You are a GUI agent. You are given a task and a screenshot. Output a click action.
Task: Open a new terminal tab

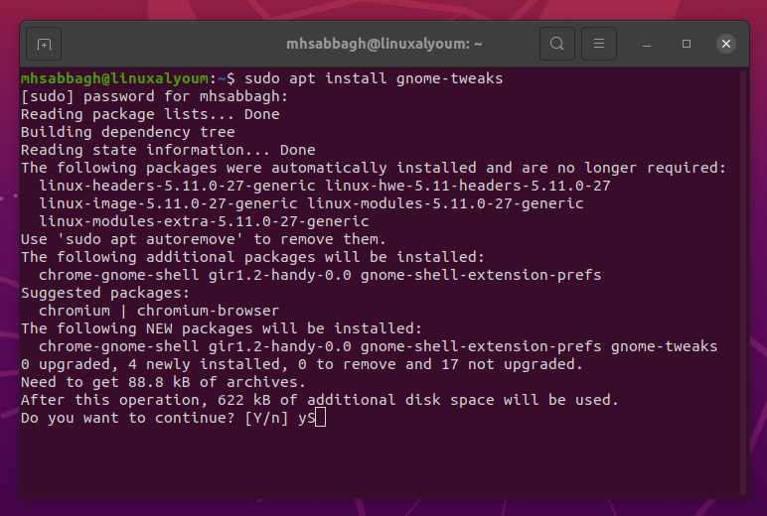coord(44,44)
